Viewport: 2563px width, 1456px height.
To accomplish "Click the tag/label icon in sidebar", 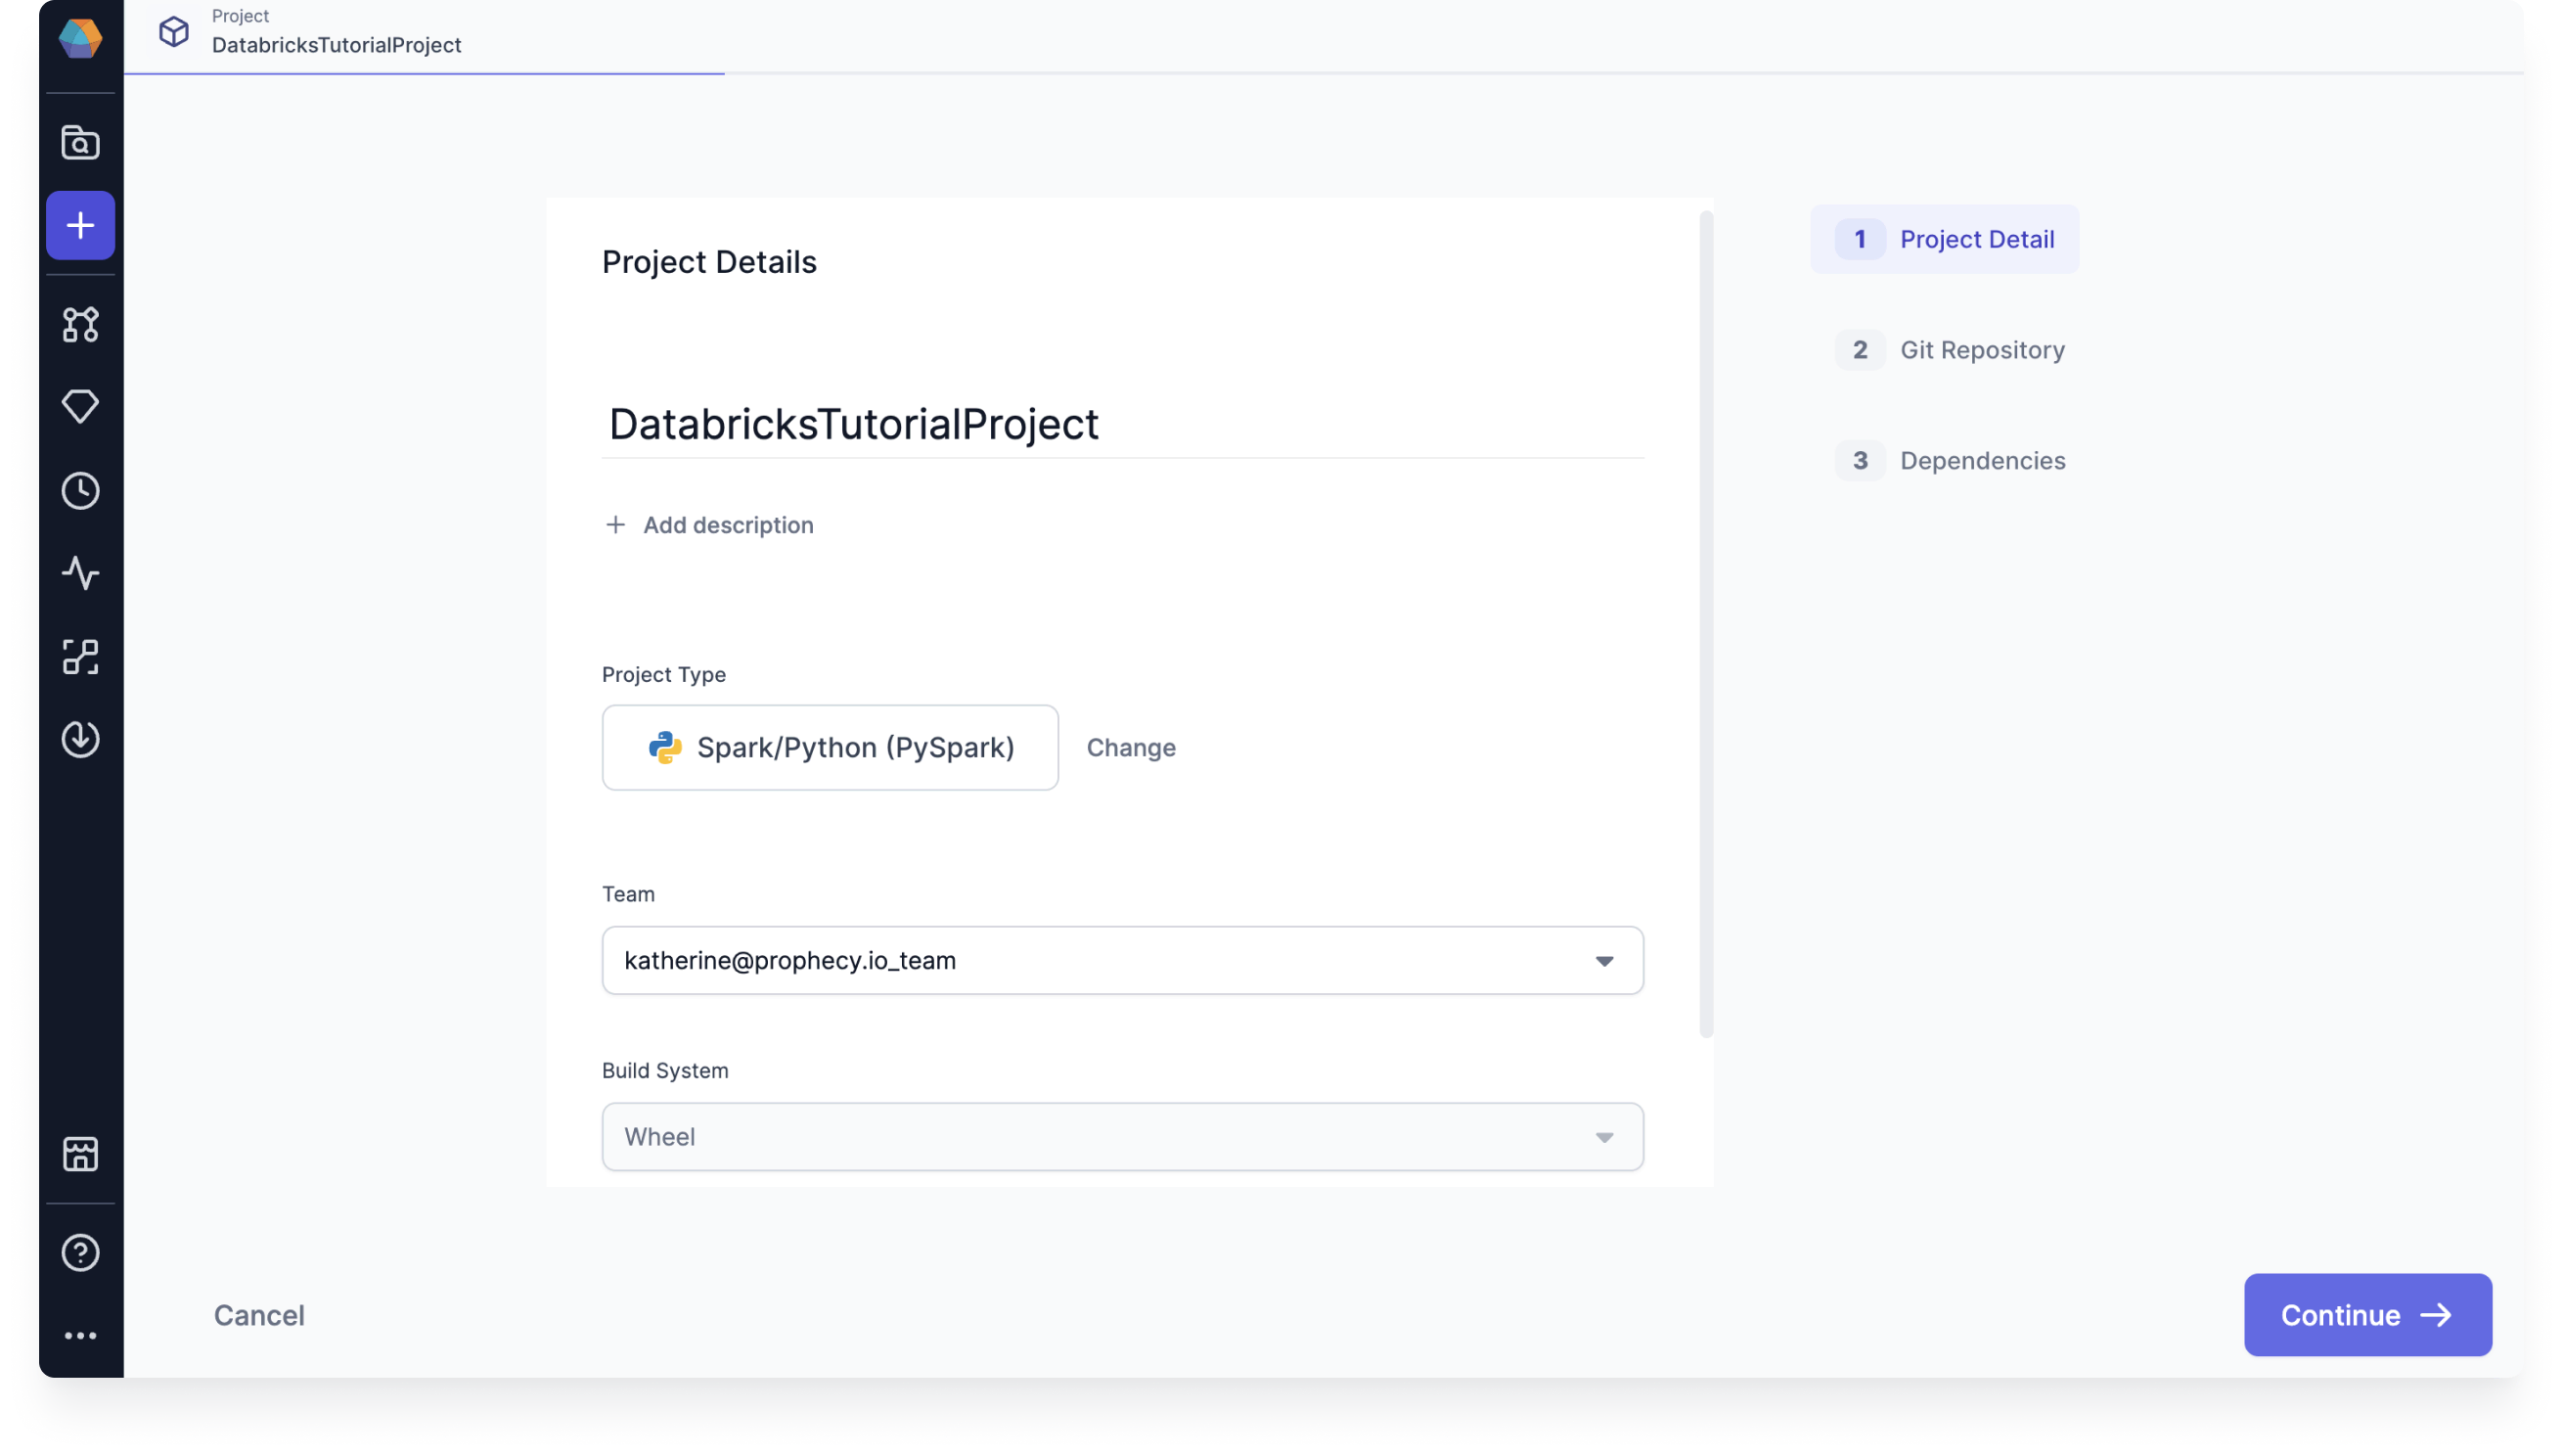I will coord(79,407).
